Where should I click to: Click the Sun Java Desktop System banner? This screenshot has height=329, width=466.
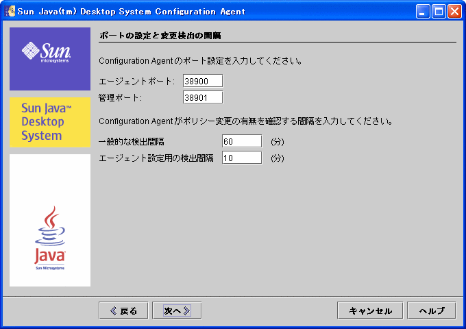click(x=50, y=122)
